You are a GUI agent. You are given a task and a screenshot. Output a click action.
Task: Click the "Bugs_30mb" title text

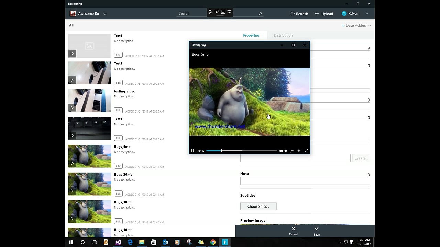point(123,174)
